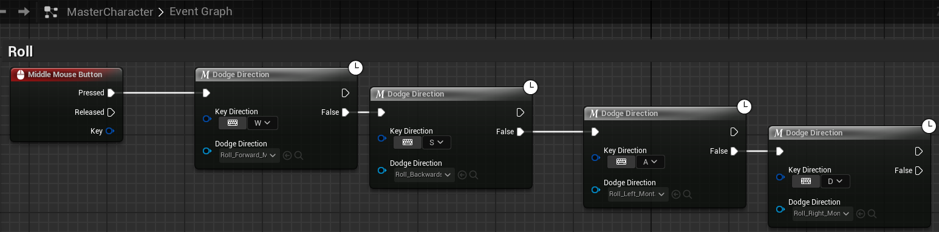The width and height of the screenshot is (939, 232).
Task: Click the exec input pin of the S Dodge Direction node
Action: tap(381, 112)
